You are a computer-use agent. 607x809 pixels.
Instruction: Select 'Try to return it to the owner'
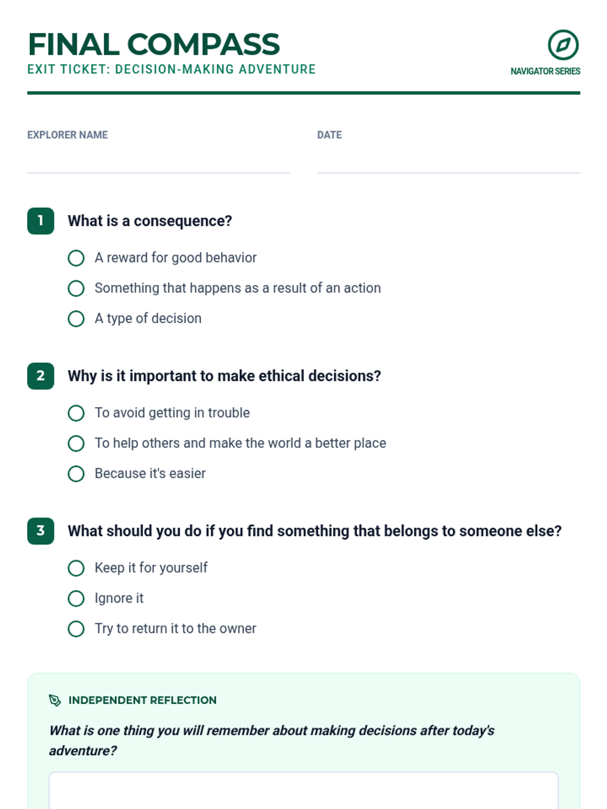tap(76, 628)
